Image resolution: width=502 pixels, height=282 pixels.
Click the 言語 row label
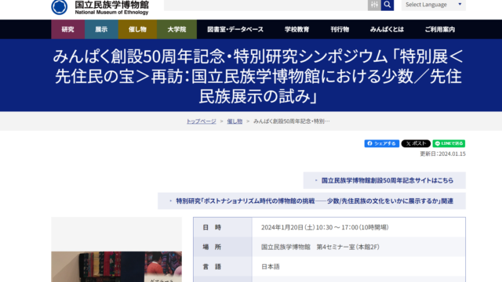212,266
